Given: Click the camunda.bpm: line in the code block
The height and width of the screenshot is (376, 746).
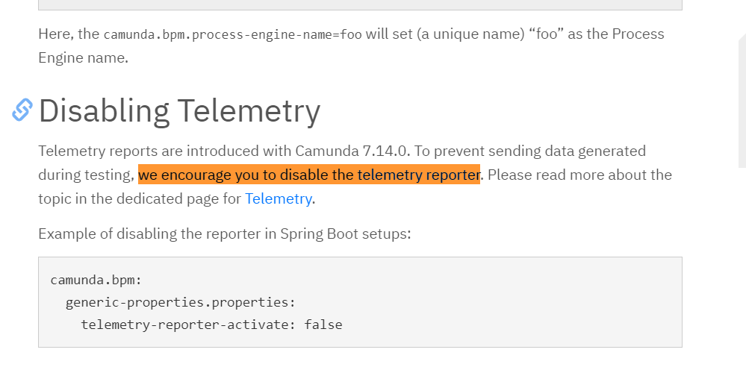Looking at the screenshot, I should 96,280.
